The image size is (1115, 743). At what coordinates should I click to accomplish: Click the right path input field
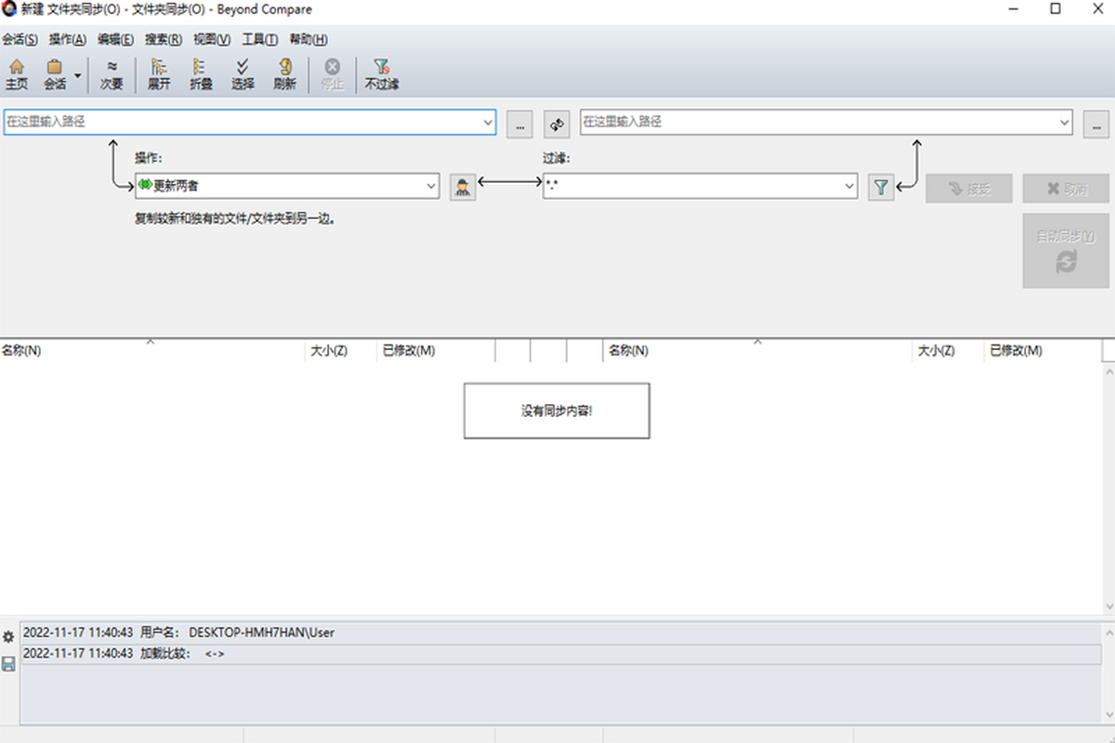click(818, 122)
